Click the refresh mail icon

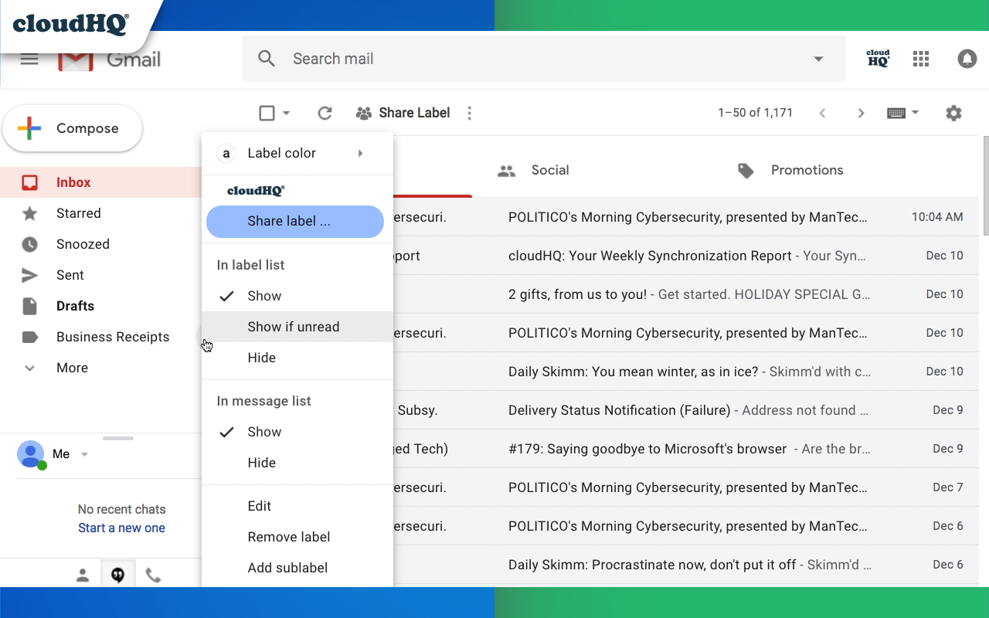click(x=325, y=114)
